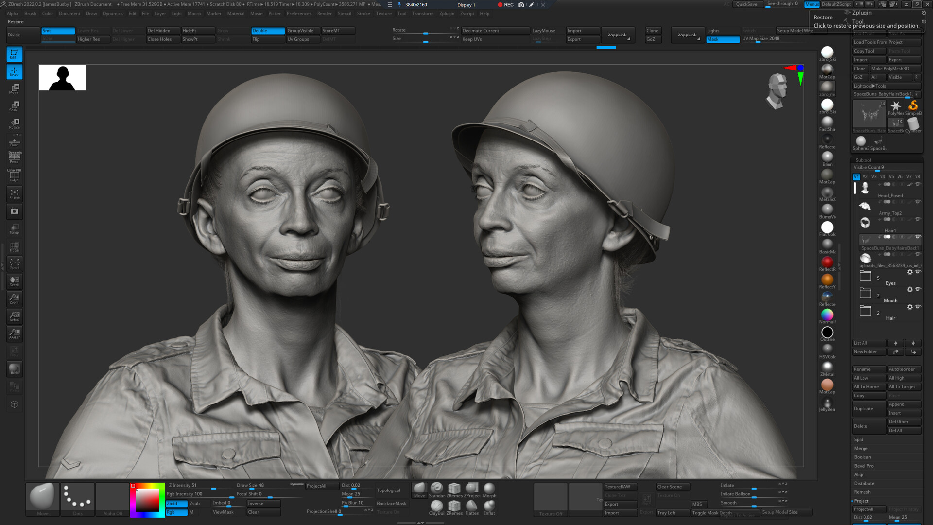Image resolution: width=933 pixels, height=525 pixels.
Task: Collapse the Subtool panel header
Action: tap(864, 160)
